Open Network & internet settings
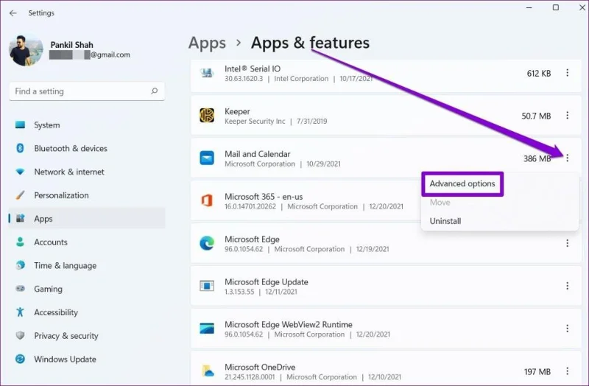This screenshot has height=386, width=589. [x=87, y=172]
